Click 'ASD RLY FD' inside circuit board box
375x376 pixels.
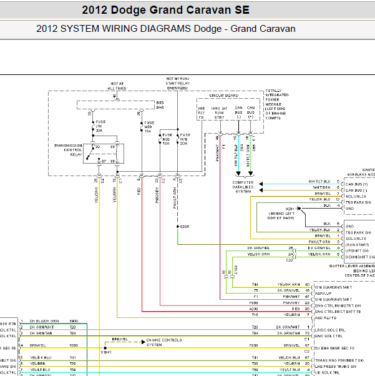[x=202, y=112]
